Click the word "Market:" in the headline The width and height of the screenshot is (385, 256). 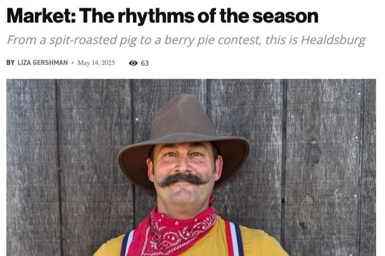pyautogui.click(x=41, y=16)
